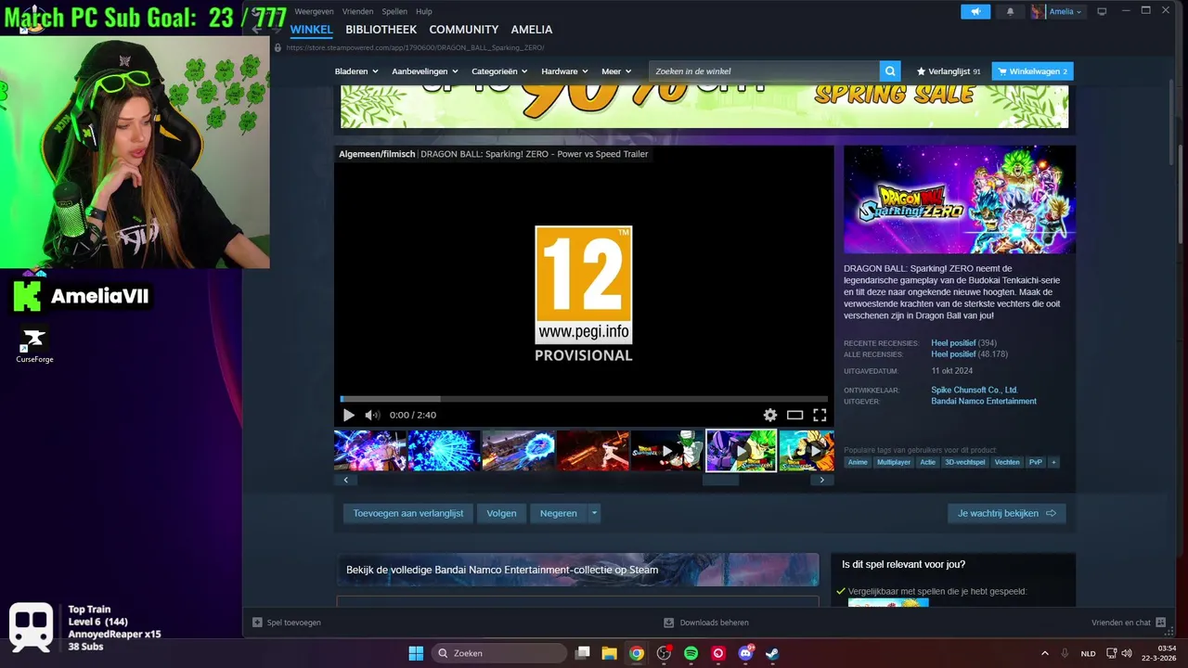
Task: Open Downloads beheren
Action: point(706,623)
